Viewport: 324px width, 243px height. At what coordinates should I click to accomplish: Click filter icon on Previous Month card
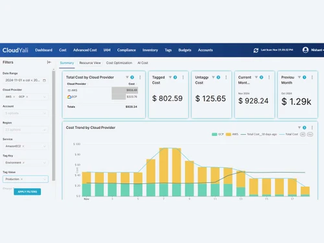pos(299,77)
